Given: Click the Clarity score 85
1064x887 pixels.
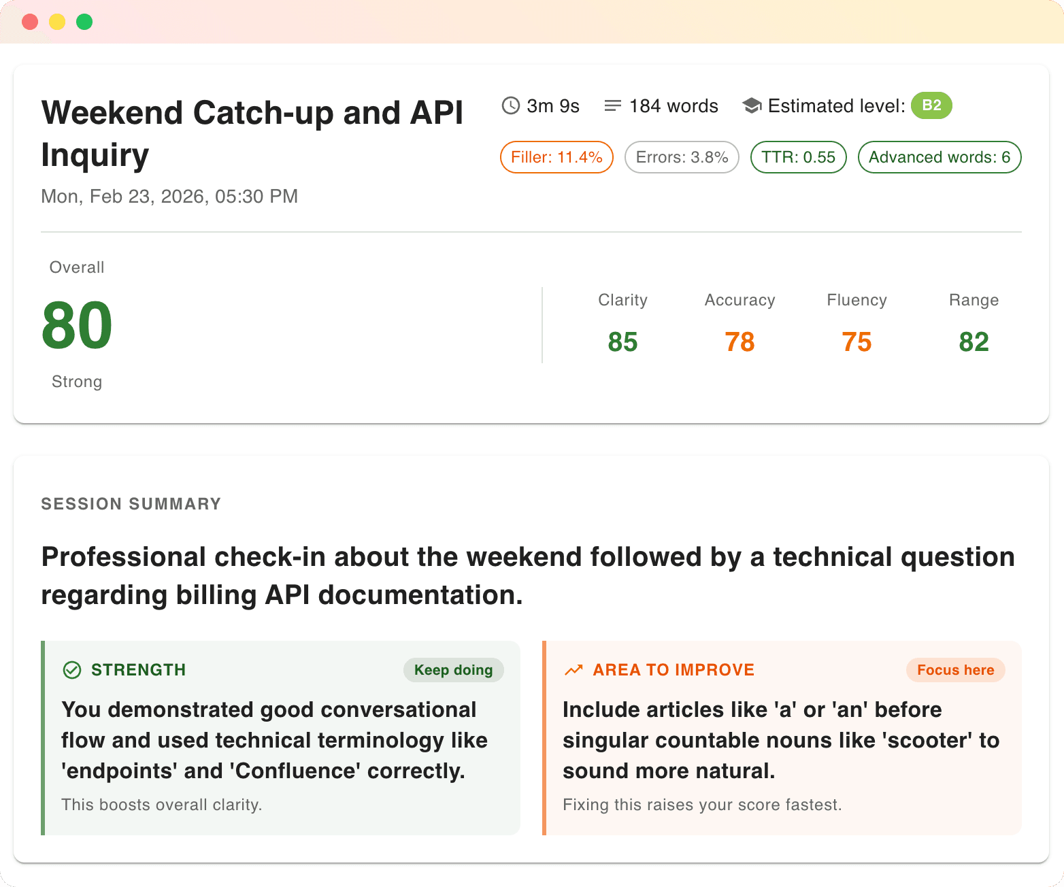Looking at the screenshot, I should pos(622,341).
